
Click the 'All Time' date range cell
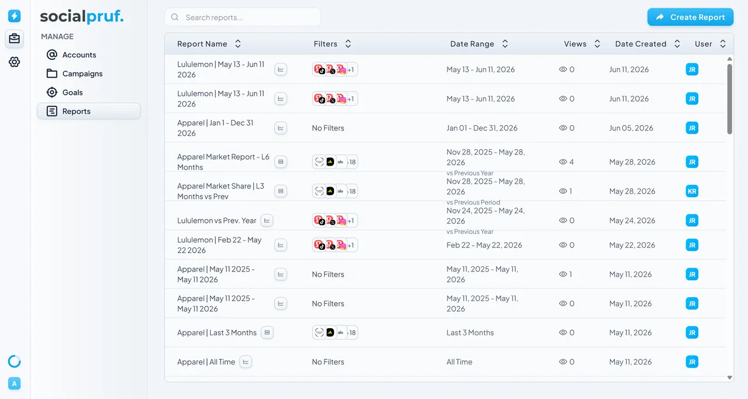pyautogui.click(x=459, y=362)
